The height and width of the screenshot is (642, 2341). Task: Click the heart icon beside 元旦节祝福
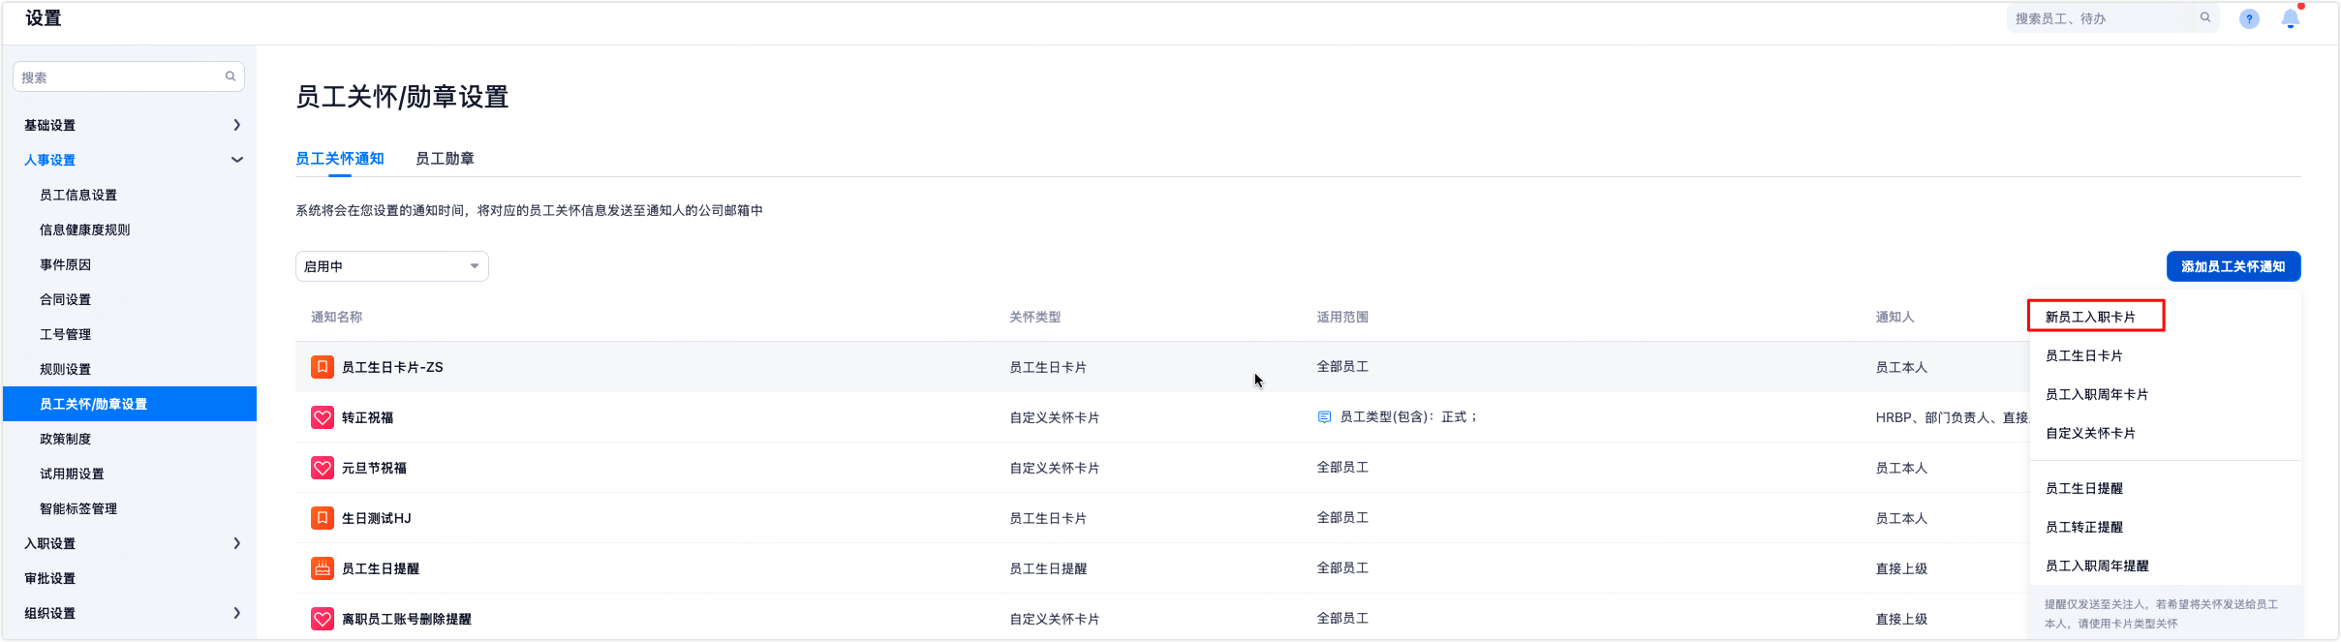pyautogui.click(x=323, y=468)
